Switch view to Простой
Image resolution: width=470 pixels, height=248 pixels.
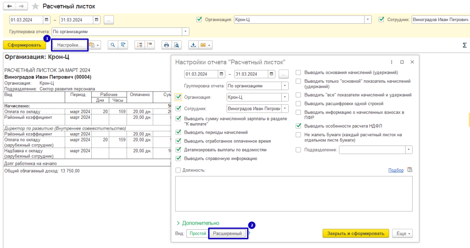[198, 233]
